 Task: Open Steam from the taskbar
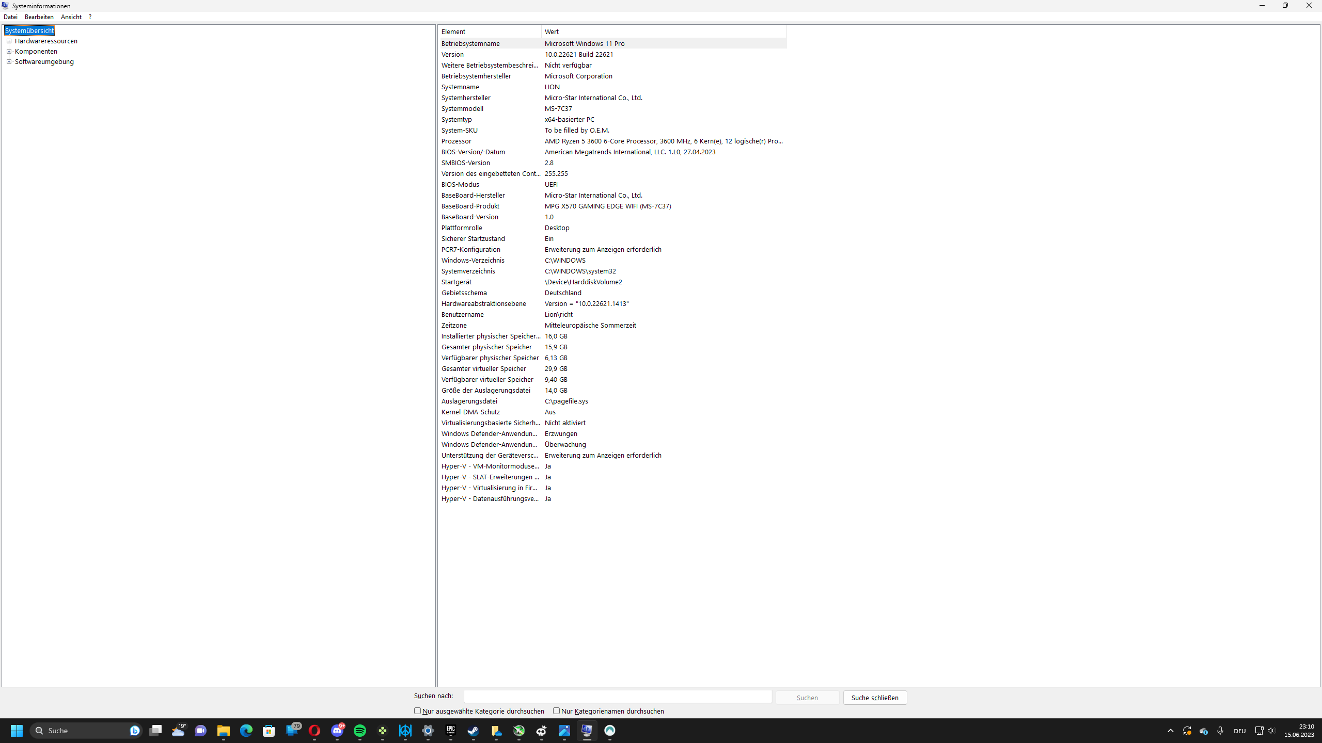tap(474, 731)
